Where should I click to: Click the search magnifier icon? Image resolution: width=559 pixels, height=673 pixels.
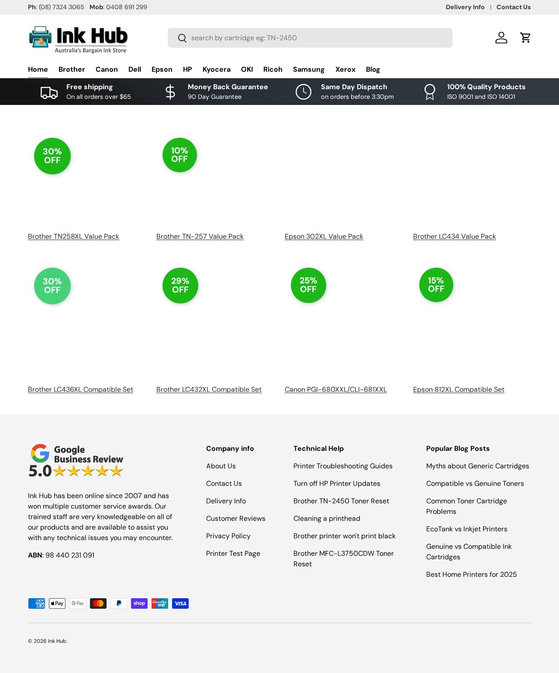tap(182, 38)
